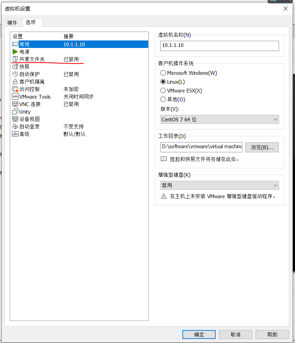Click the 高级 waveform icon
The image size is (295, 343).
coord(15,134)
